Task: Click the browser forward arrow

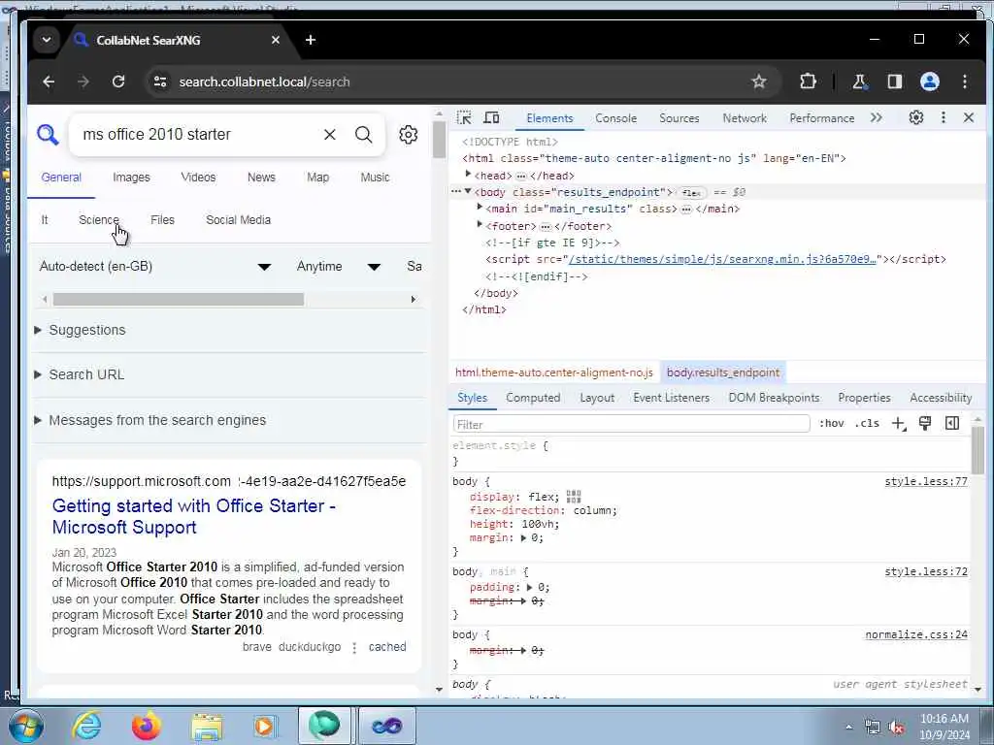Action: tap(83, 81)
